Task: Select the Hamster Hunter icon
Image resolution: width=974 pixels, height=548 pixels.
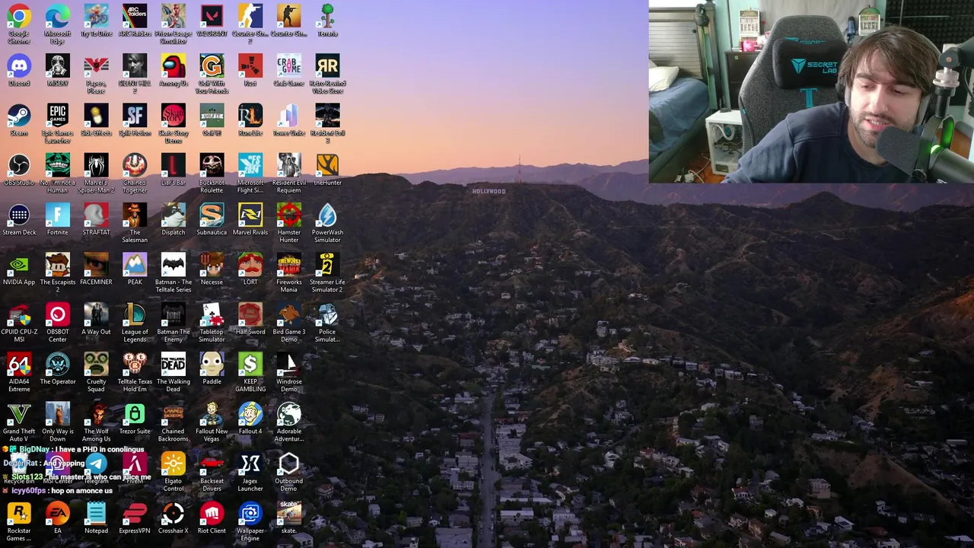Action: pos(289,215)
